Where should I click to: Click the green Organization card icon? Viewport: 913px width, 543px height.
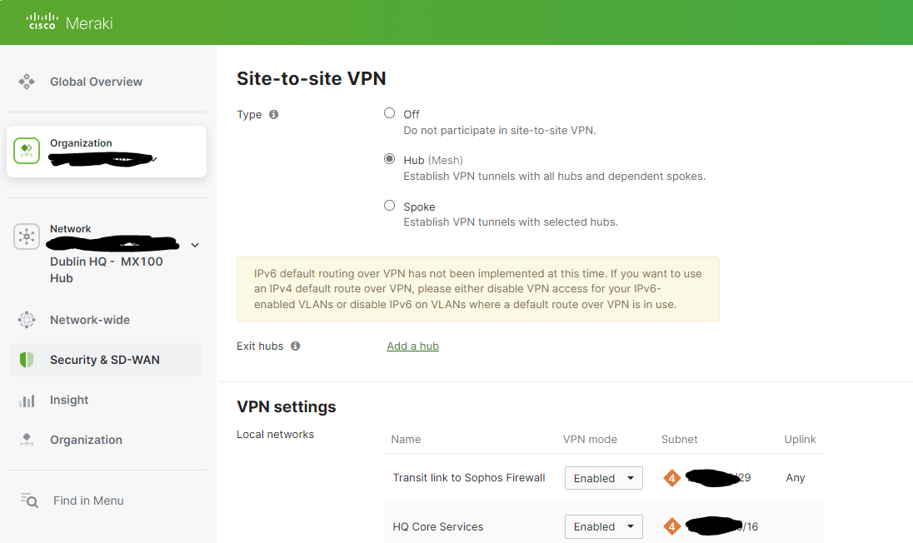pyautogui.click(x=26, y=151)
